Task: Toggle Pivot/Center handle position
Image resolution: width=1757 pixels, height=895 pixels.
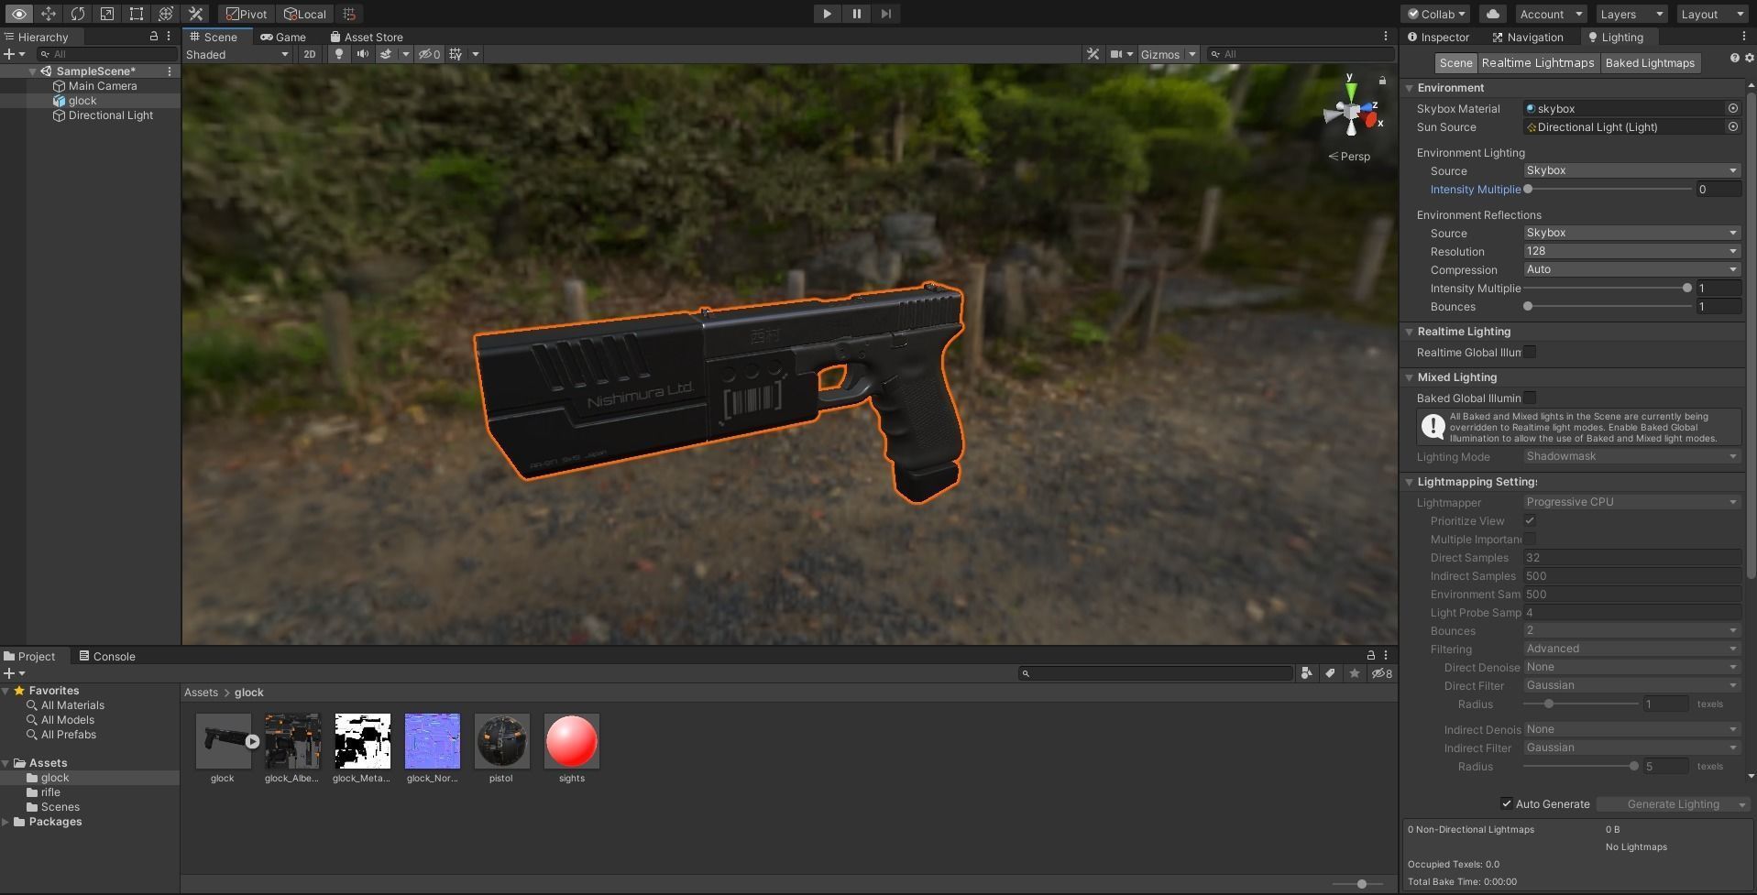Action: click(247, 14)
